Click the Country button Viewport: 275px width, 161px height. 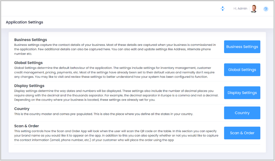click(242, 113)
